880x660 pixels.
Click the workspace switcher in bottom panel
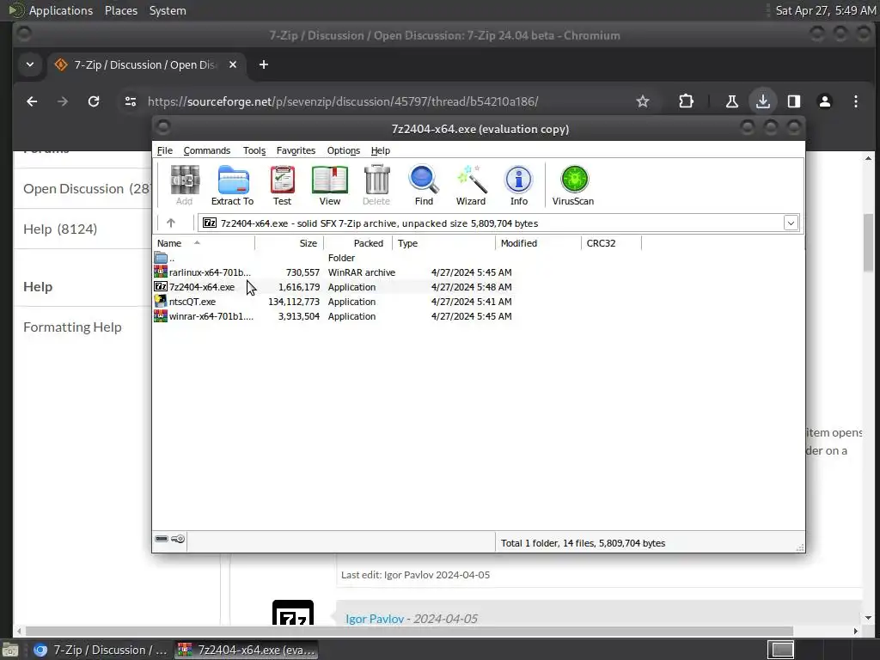click(780, 650)
